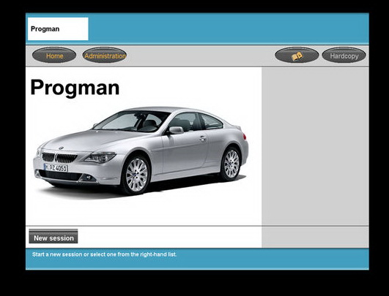Open the book help icon button
Viewport: 389px width, 296px height.
[297, 55]
